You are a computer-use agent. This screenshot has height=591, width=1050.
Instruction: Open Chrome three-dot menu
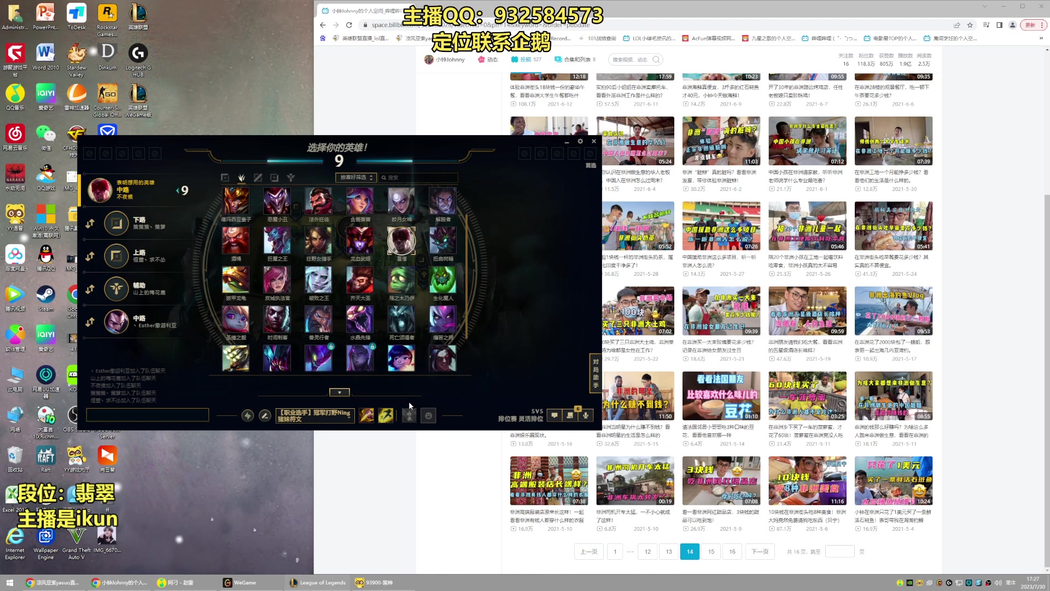[x=1041, y=25]
